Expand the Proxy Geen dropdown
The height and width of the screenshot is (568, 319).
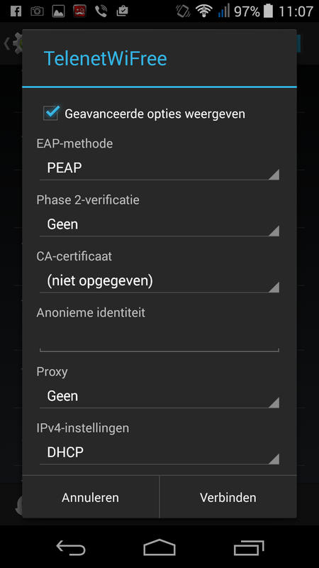159,396
